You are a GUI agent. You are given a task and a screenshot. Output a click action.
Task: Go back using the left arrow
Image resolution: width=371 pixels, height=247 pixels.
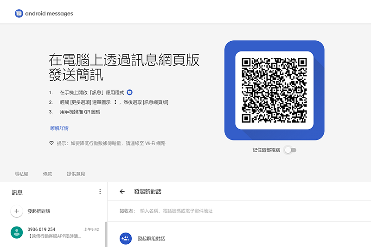tap(122, 191)
